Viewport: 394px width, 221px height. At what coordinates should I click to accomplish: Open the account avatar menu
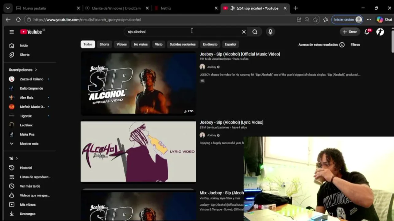380,32
